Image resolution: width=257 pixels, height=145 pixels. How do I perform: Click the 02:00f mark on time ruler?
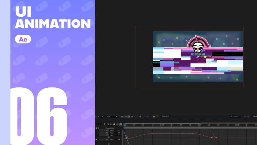(200, 125)
